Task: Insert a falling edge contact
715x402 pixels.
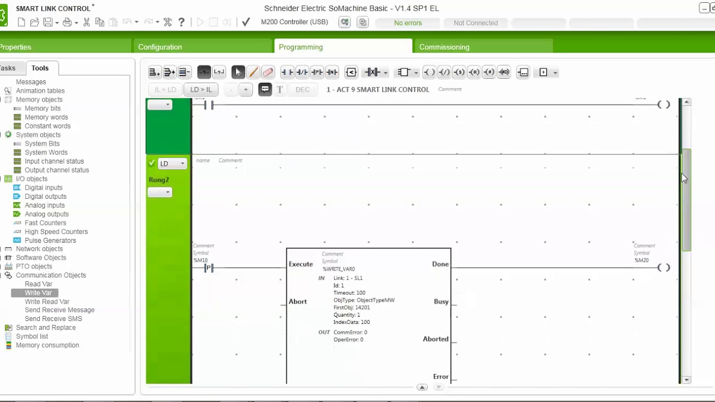Action: 332,72
